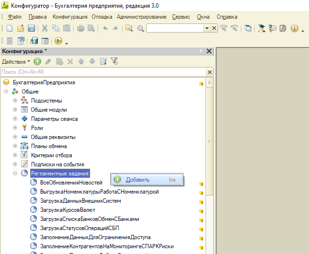Click the Find previous icon
This screenshot has width=309, height=254.
pos(235,28)
